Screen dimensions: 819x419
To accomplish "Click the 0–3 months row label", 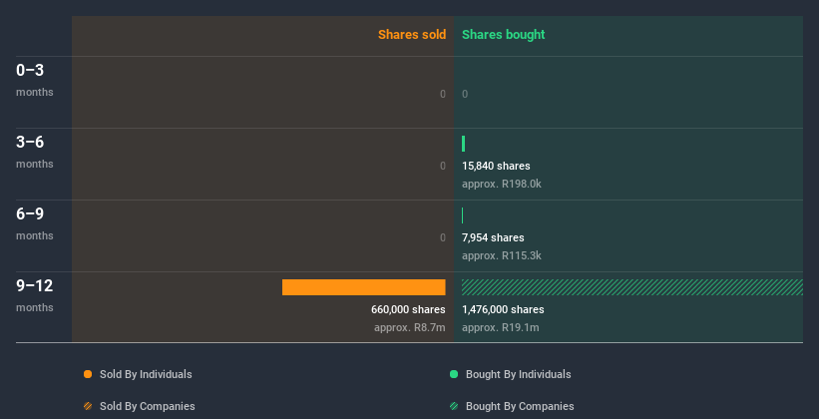I will point(35,80).
